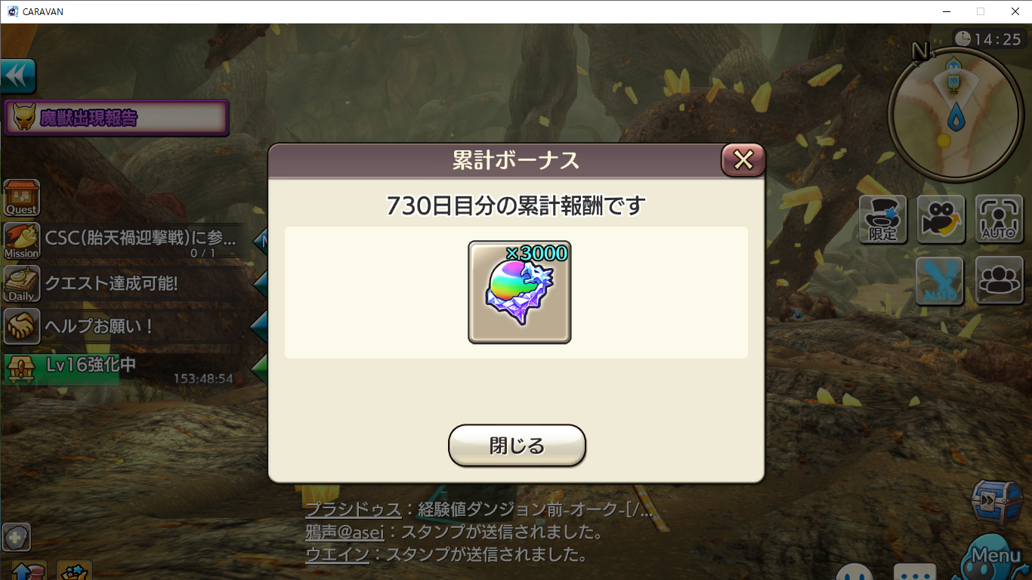Open the Quest icon
Image resolution: width=1032 pixels, height=580 pixels.
coord(22,198)
